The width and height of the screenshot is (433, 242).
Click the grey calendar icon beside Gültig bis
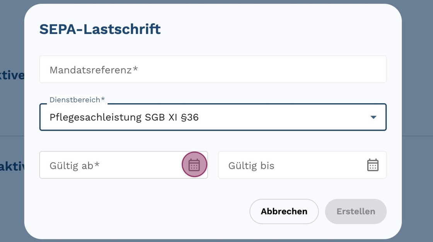tap(373, 165)
